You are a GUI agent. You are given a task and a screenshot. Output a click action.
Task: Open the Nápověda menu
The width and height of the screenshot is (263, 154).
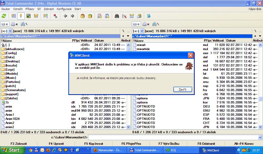pos(255,9)
